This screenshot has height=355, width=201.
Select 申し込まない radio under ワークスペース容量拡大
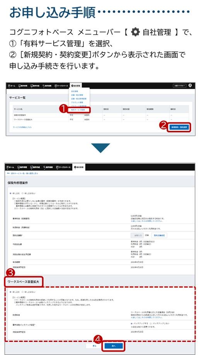click(29, 292)
